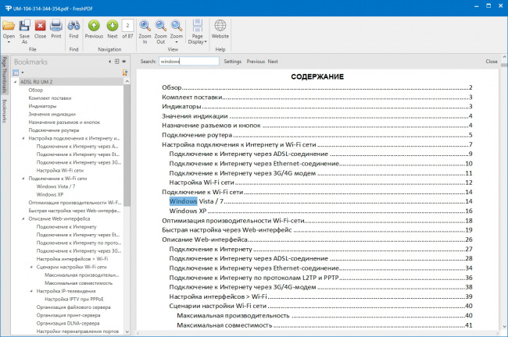Open search Settings
This screenshot has width=508, height=337.
coord(233,61)
